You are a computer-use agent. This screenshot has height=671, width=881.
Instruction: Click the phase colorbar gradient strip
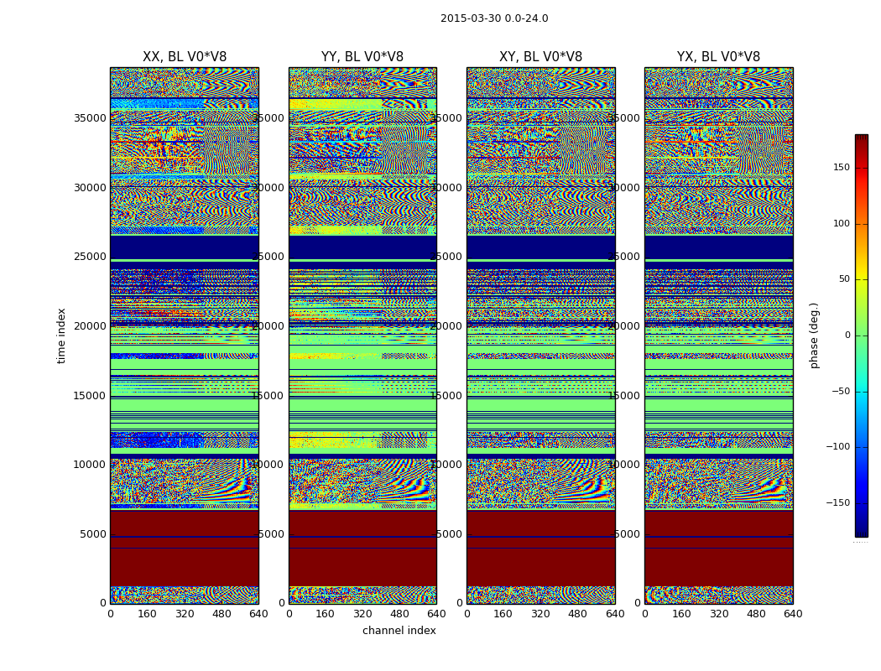click(x=862, y=335)
